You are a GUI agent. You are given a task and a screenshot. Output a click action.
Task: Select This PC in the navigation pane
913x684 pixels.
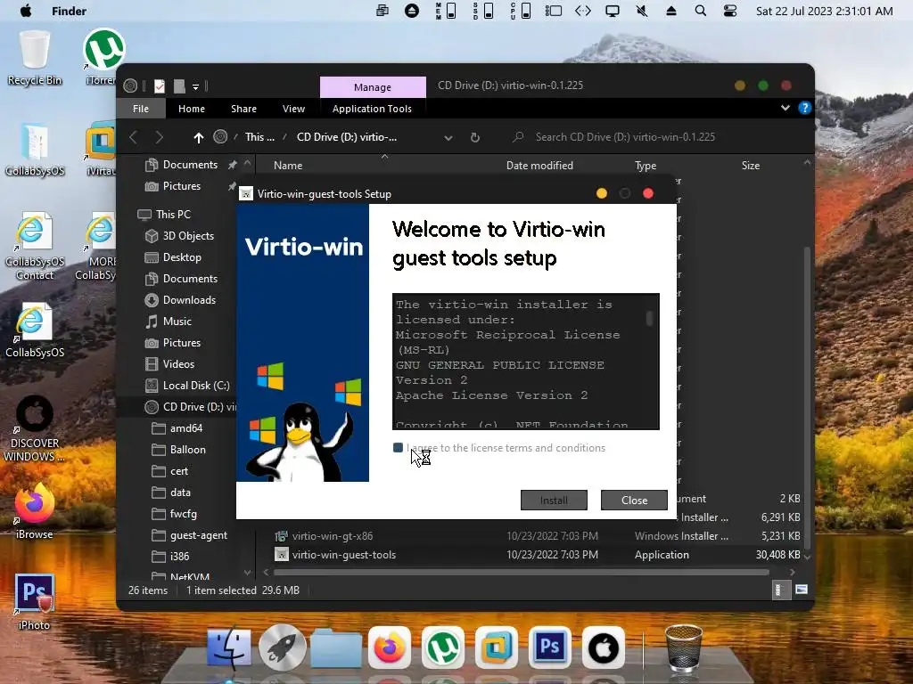click(164, 215)
